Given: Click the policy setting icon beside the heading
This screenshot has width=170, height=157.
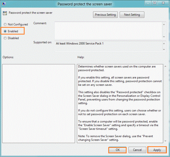Looking at the screenshot, I should tap(5, 13).
